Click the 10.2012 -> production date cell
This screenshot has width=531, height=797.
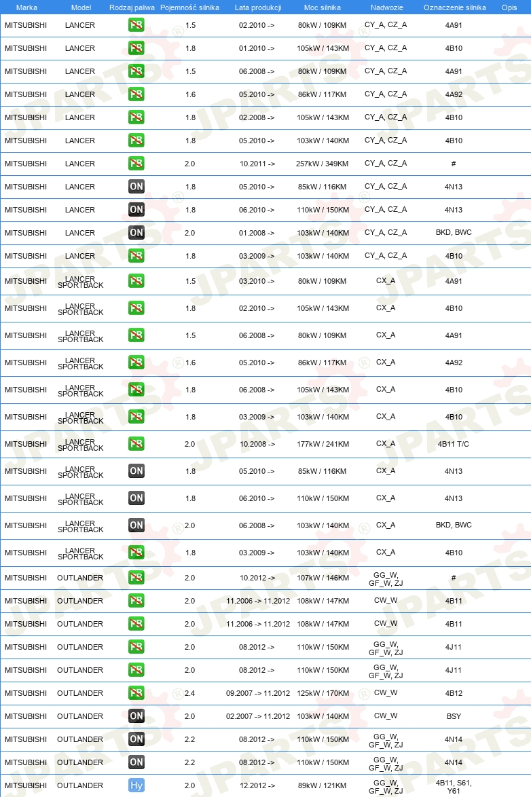[257, 578]
